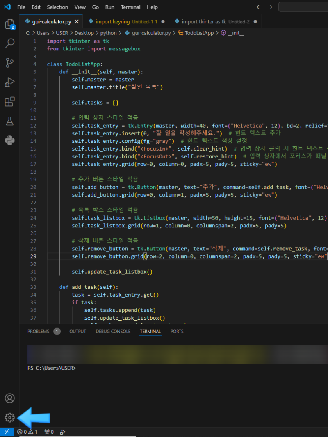Screen dimensions: 328x437
Task: Open the Extensions icon
Action: [10, 101]
